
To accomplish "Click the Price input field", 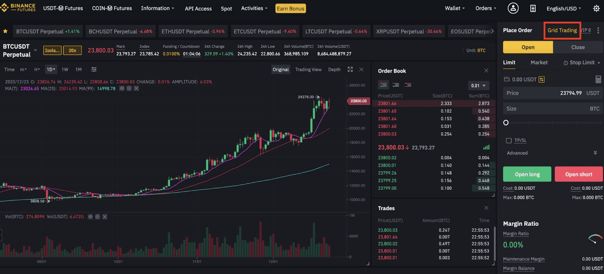I will pos(553,93).
